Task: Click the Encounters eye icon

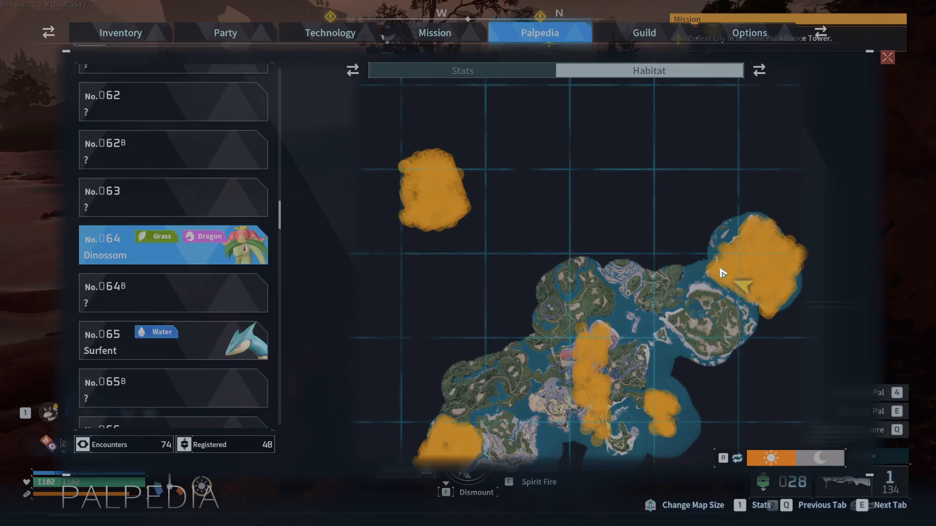Action: pyautogui.click(x=83, y=444)
